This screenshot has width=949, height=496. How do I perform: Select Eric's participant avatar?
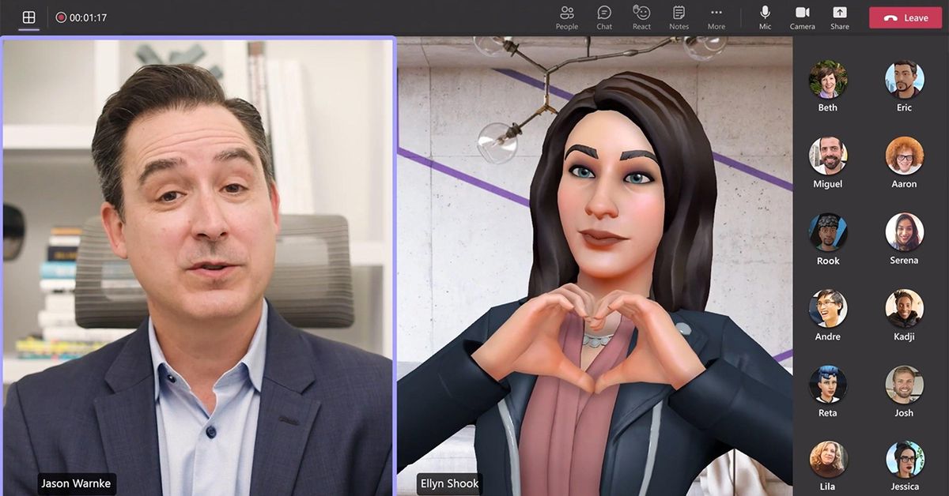click(904, 79)
